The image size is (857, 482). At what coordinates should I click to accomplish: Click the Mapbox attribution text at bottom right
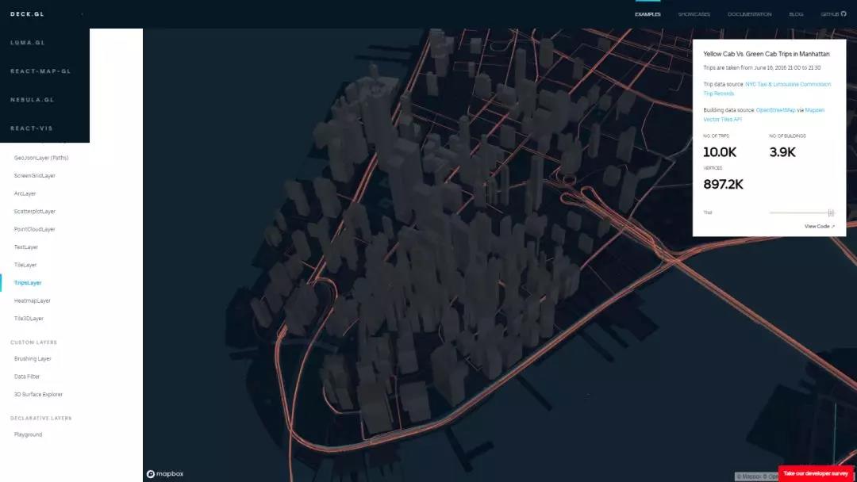(x=756, y=476)
